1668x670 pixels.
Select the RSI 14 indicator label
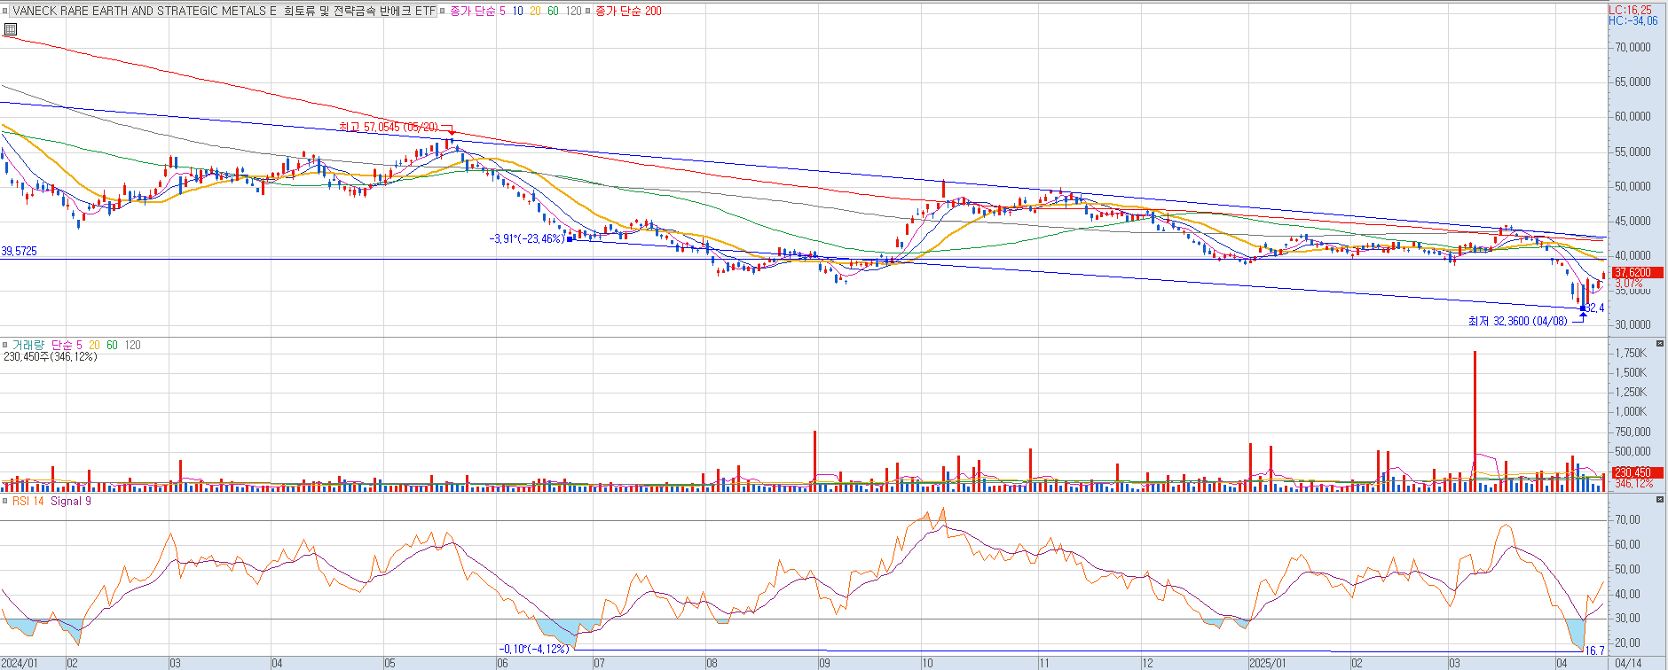pyautogui.click(x=28, y=502)
